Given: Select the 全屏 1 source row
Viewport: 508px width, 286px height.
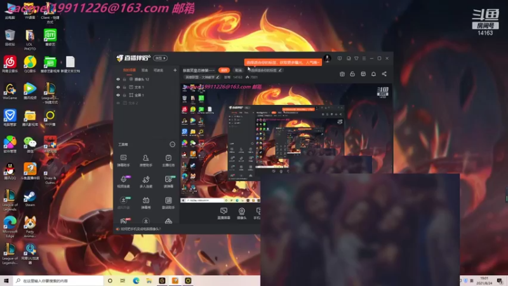Looking at the screenshot, I should pos(147,95).
